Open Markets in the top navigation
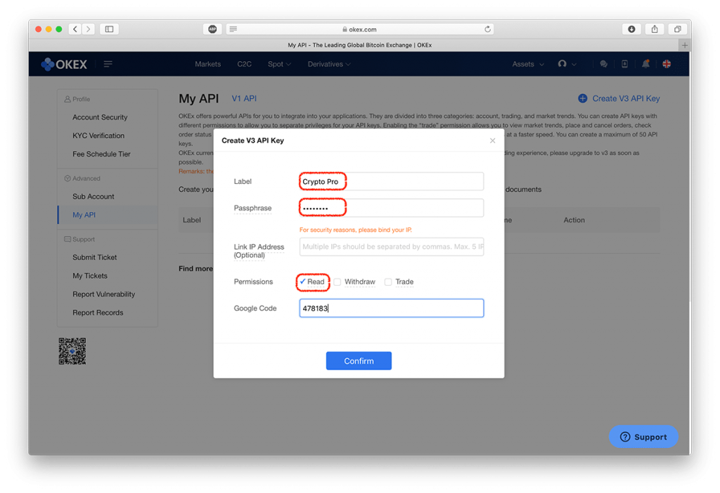Image resolution: width=720 pixels, height=493 pixels. 207,64
